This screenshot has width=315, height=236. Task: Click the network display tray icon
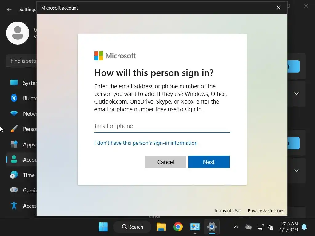click(x=261, y=227)
